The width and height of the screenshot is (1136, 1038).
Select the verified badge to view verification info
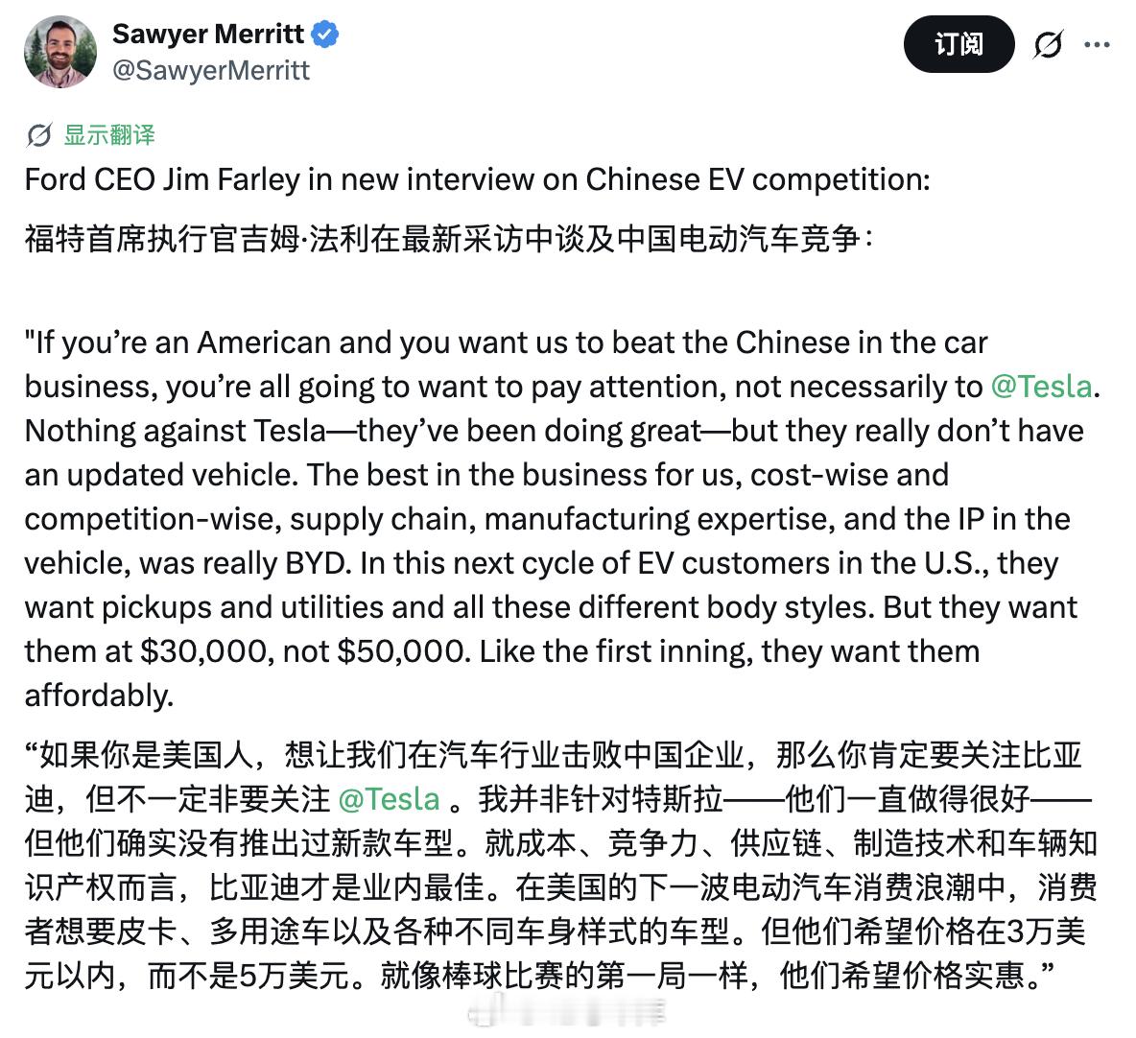[325, 34]
